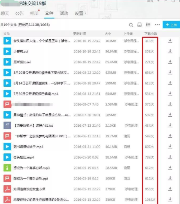The image size is (180, 204).
Task: Click play icon of 小萝莉.avi
Action: (7, 51)
